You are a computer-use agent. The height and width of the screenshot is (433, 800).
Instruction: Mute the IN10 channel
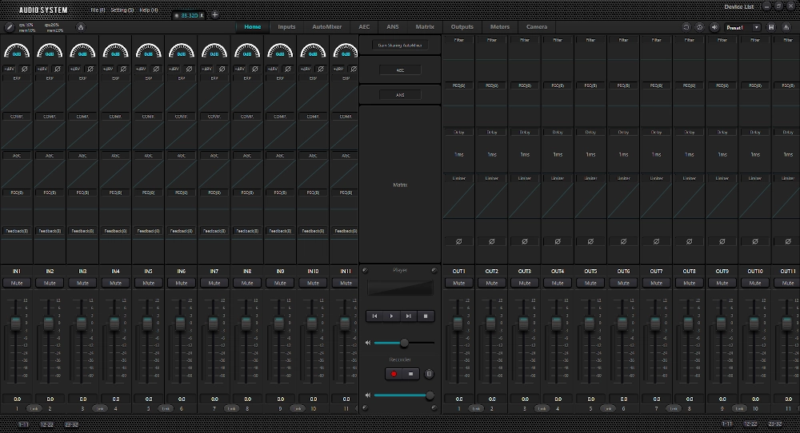[313, 283]
